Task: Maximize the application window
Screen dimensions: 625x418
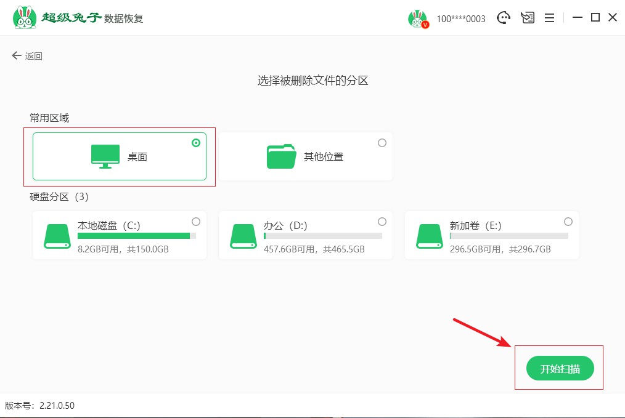Action: click(595, 18)
